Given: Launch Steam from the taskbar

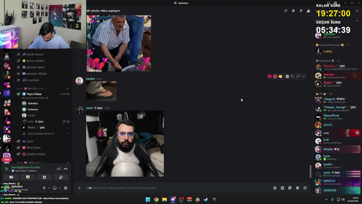Looking at the screenshot, I should (x=206, y=199).
